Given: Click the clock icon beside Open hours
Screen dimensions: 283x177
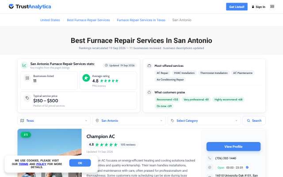Looking at the screenshot, I should [x=210, y=167].
